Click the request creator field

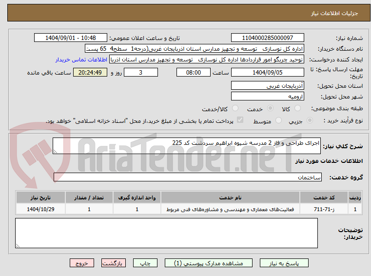pos(207,59)
